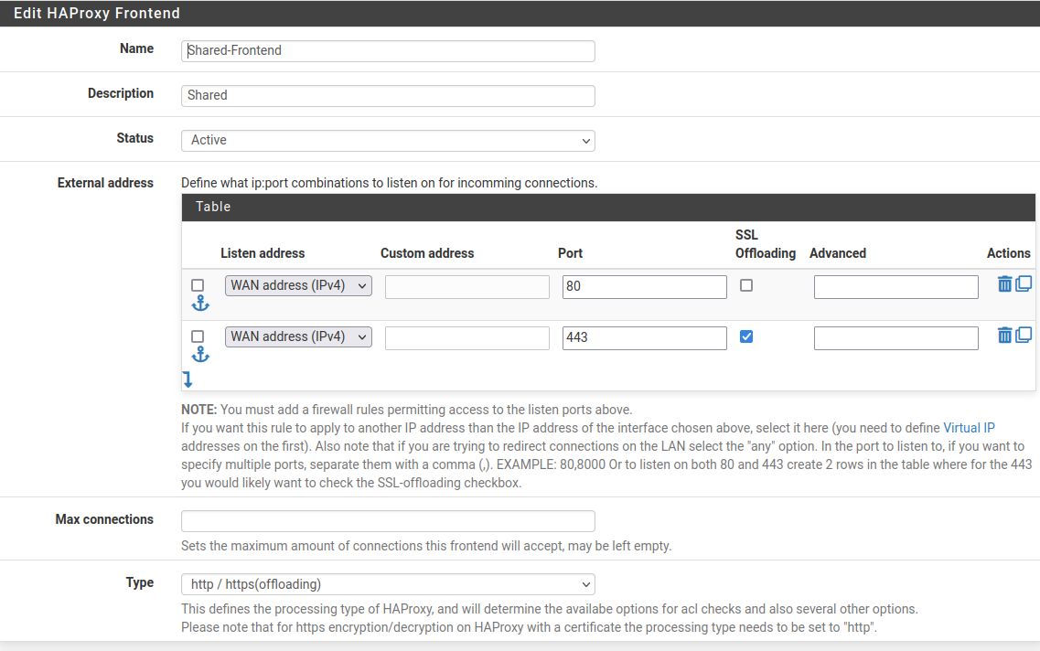Click into the Name field containing Shared-Frontend
This screenshot has height=651, width=1040.
(x=388, y=50)
